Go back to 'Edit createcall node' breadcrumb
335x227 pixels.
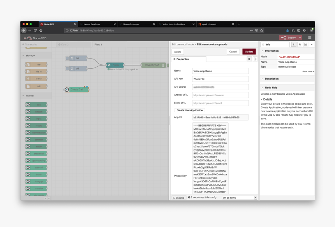click(x=183, y=45)
